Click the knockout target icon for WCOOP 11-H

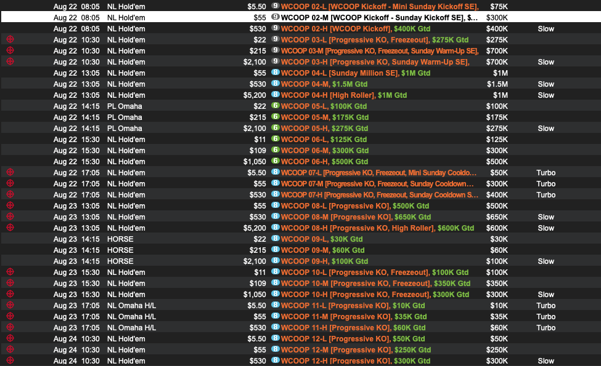pos(10,327)
